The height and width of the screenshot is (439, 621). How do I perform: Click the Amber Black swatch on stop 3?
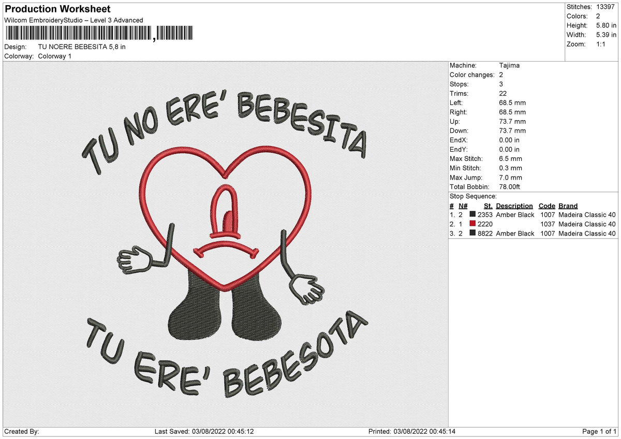(x=471, y=233)
